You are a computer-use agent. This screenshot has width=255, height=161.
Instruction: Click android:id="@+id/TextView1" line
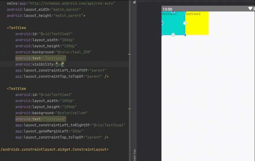click(44, 34)
